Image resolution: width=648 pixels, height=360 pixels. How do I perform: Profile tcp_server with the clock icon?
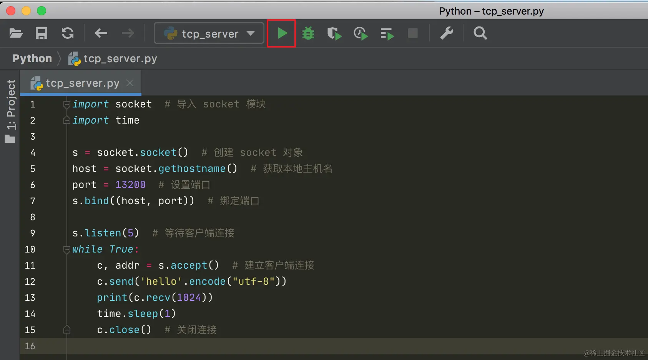pyautogui.click(x=361, y=34)
